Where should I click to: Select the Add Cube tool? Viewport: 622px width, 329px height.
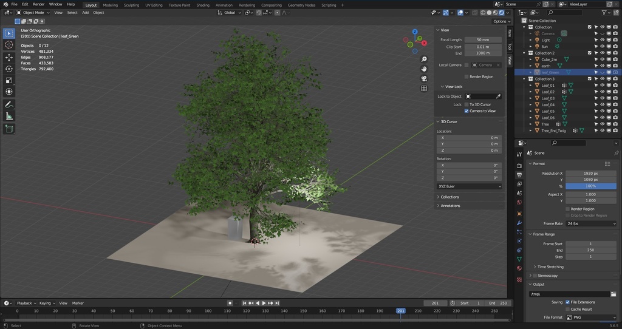click(x=9, y=129)
